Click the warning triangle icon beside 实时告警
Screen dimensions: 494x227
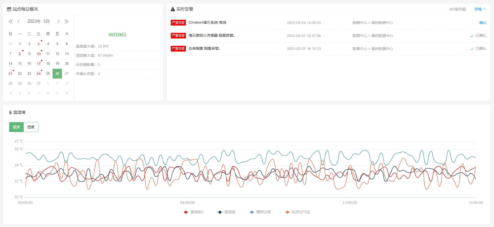(x=173, y=9)
